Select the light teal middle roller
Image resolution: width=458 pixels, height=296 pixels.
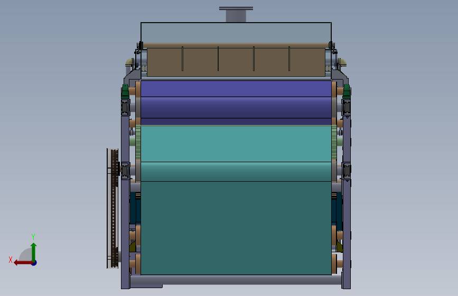[x=236, y=144]
